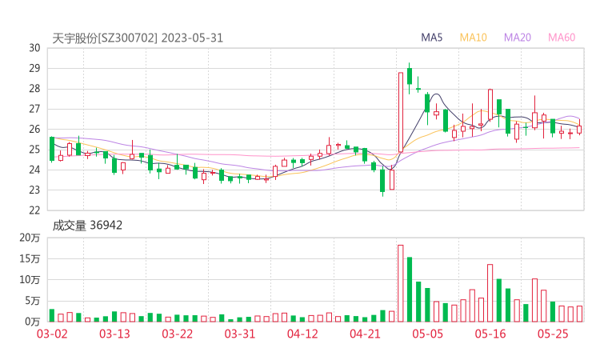Click the price axis value 26
Image resolution: width=592 pixels, height=352 pixels.
coord(34,129)
